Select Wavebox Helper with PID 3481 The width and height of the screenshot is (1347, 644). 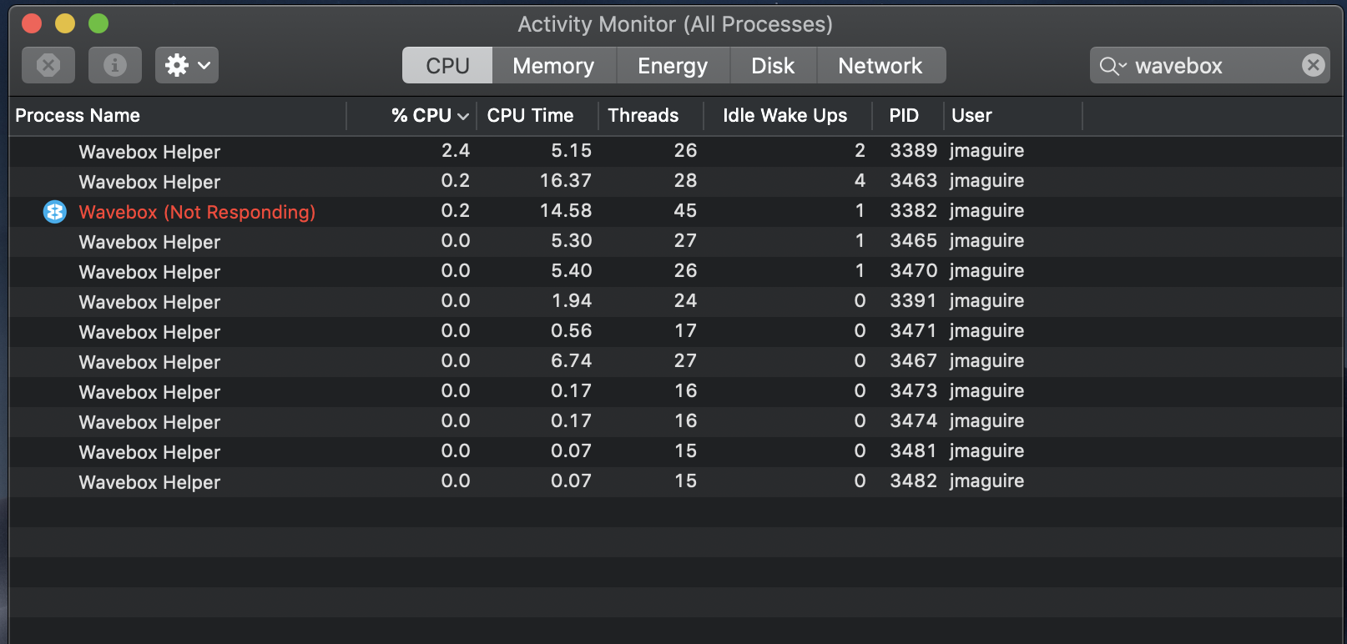click(676, 452)
